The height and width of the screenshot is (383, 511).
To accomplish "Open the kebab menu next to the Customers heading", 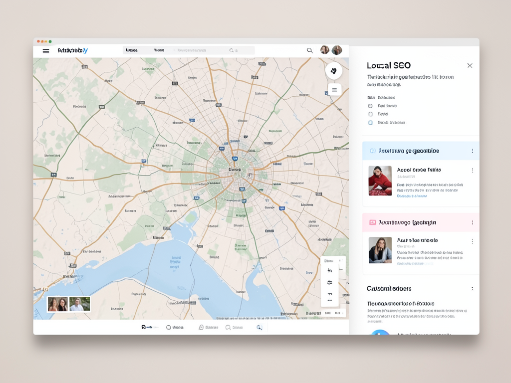I will [473, 289].
